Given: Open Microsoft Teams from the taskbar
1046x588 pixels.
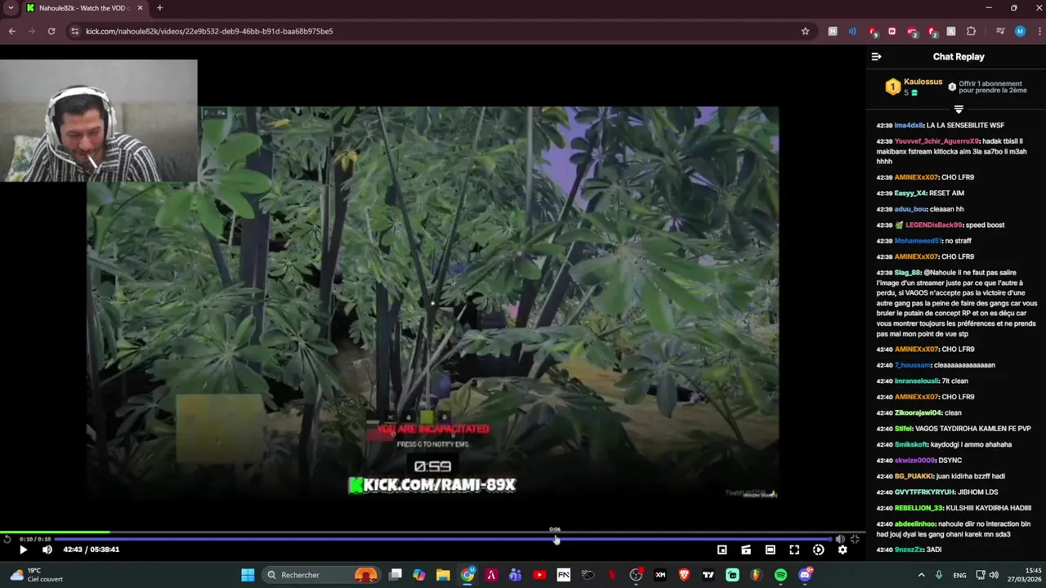Looking at the screenshot, I should pyautogui.click(x=515, y=575).
